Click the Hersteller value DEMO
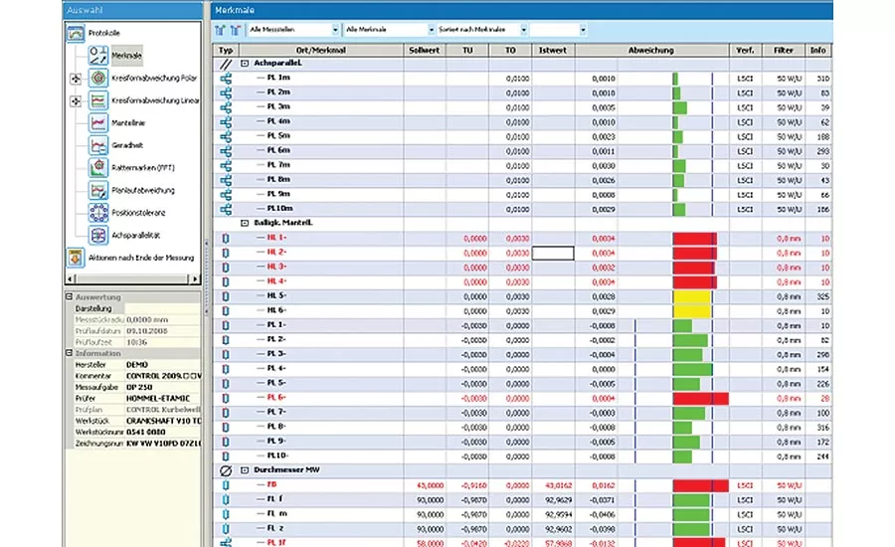 coord(137,364)
